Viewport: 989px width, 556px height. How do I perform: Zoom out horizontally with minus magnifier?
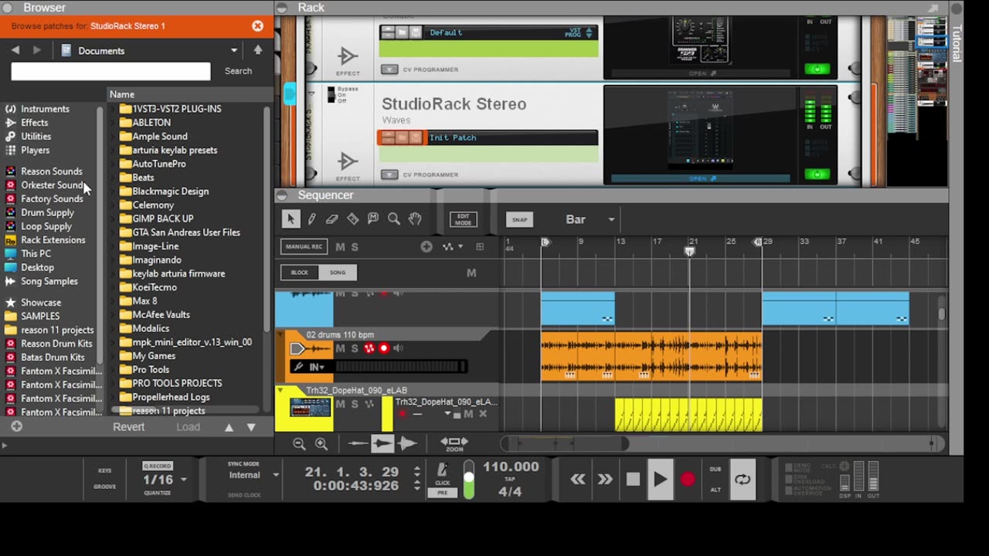tap(299, 443)
